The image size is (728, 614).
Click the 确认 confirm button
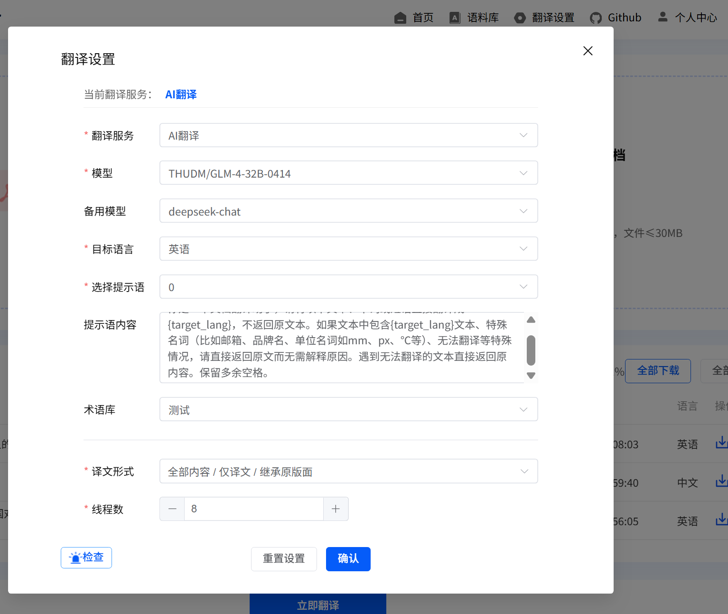(x=348, y=559)
